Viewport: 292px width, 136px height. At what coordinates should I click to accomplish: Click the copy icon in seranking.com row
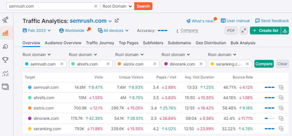click(281, 129)
